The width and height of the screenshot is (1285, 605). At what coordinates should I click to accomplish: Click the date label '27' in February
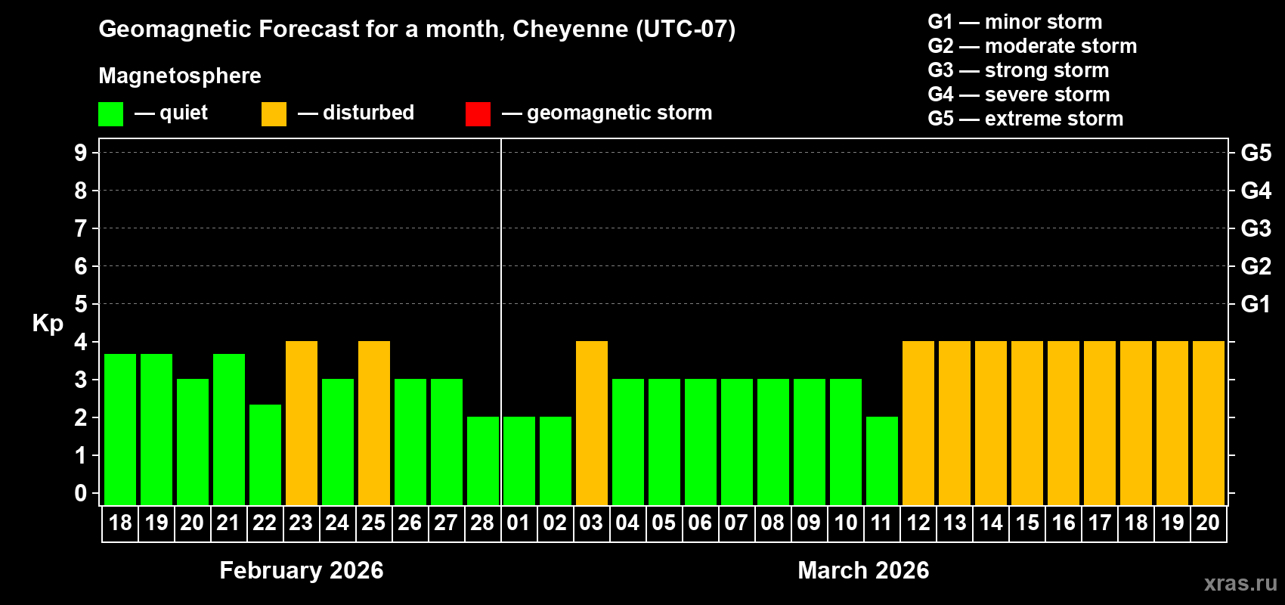pyautogui.click(x=446, y=523)
